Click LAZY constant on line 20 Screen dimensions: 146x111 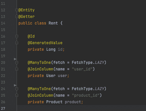(x=100, y=63)
